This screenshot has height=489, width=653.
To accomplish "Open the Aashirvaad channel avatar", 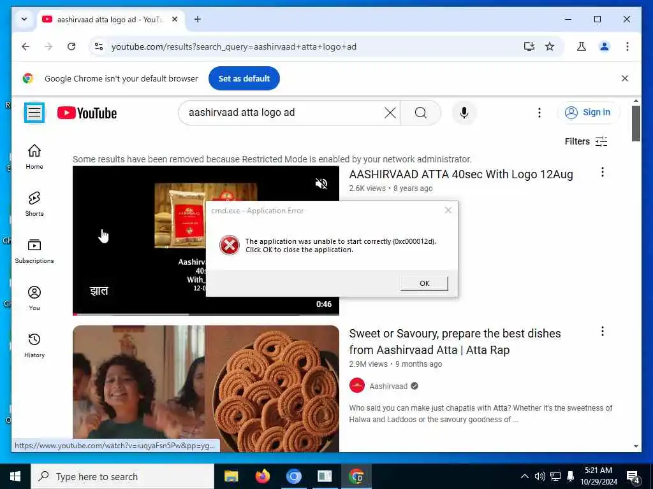I will (357, 385).
